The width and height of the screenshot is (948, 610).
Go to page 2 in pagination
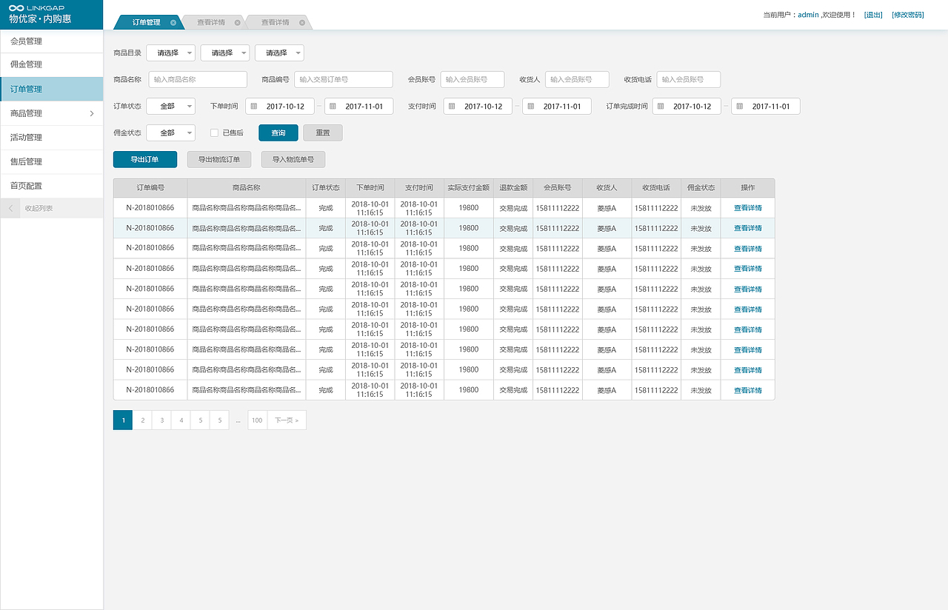(142, 420)
